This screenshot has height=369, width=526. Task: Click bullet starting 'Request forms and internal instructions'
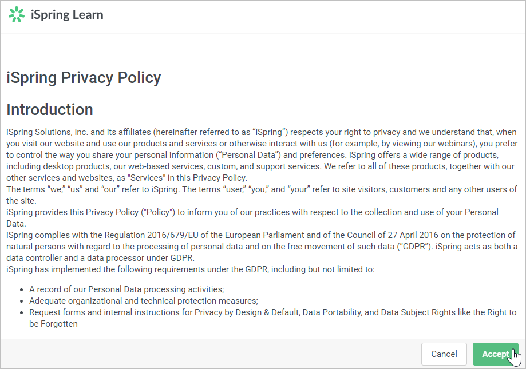pyautogui.click(x=272, y=318)
